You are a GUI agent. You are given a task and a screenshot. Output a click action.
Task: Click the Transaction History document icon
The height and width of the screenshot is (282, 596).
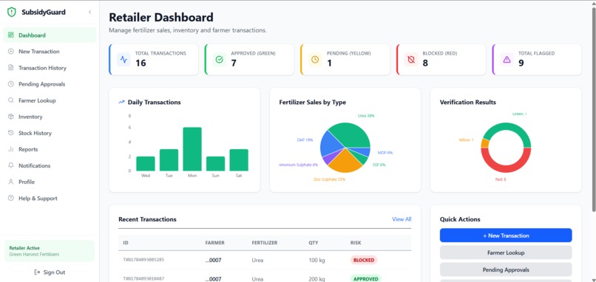click(x=11, y=68)
